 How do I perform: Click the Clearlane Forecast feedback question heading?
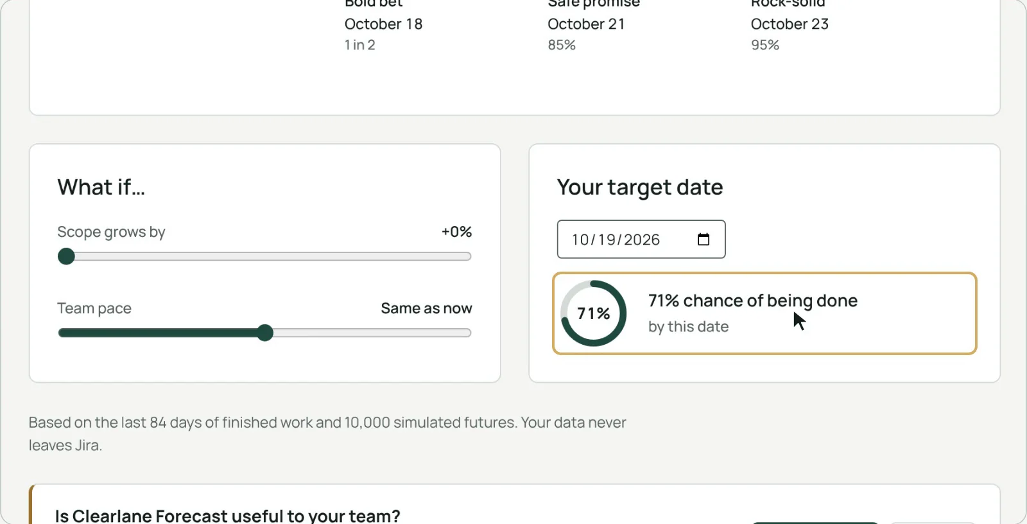coord(227,516)
